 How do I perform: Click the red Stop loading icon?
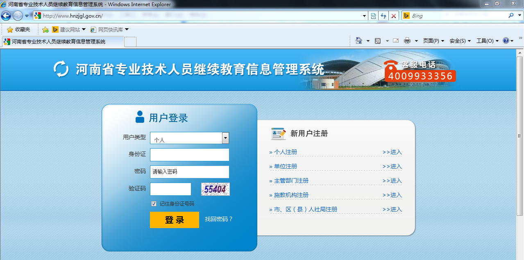tap(394, 16)
